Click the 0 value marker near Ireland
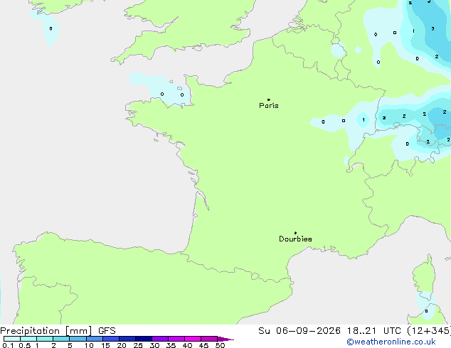The width and height of the screenshot is (451, 348). (51, 28)
